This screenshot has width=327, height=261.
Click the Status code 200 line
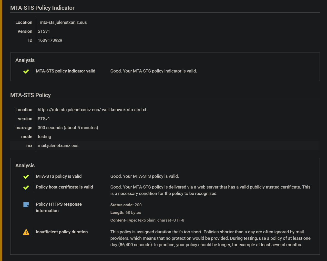pos(126,205)
